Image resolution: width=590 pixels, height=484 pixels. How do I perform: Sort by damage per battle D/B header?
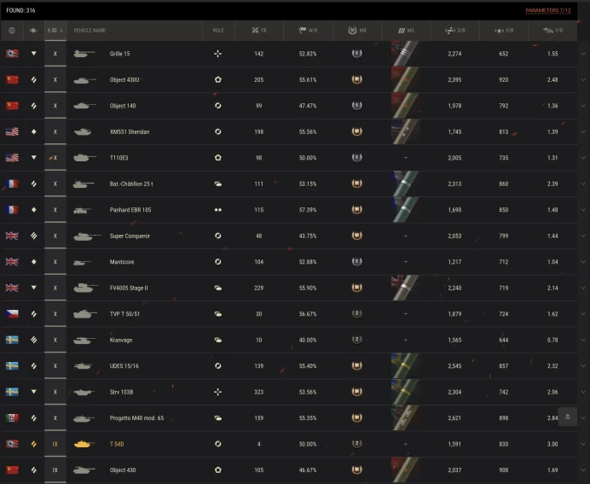[454, 31]
